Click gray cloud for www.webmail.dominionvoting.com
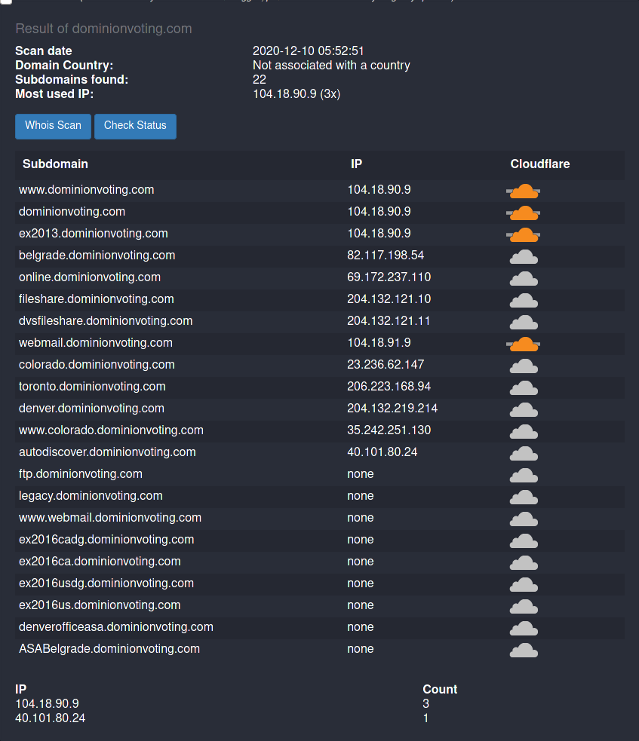Image resolution: width=639 pixels, height=741 pixels. pos(524,519)
